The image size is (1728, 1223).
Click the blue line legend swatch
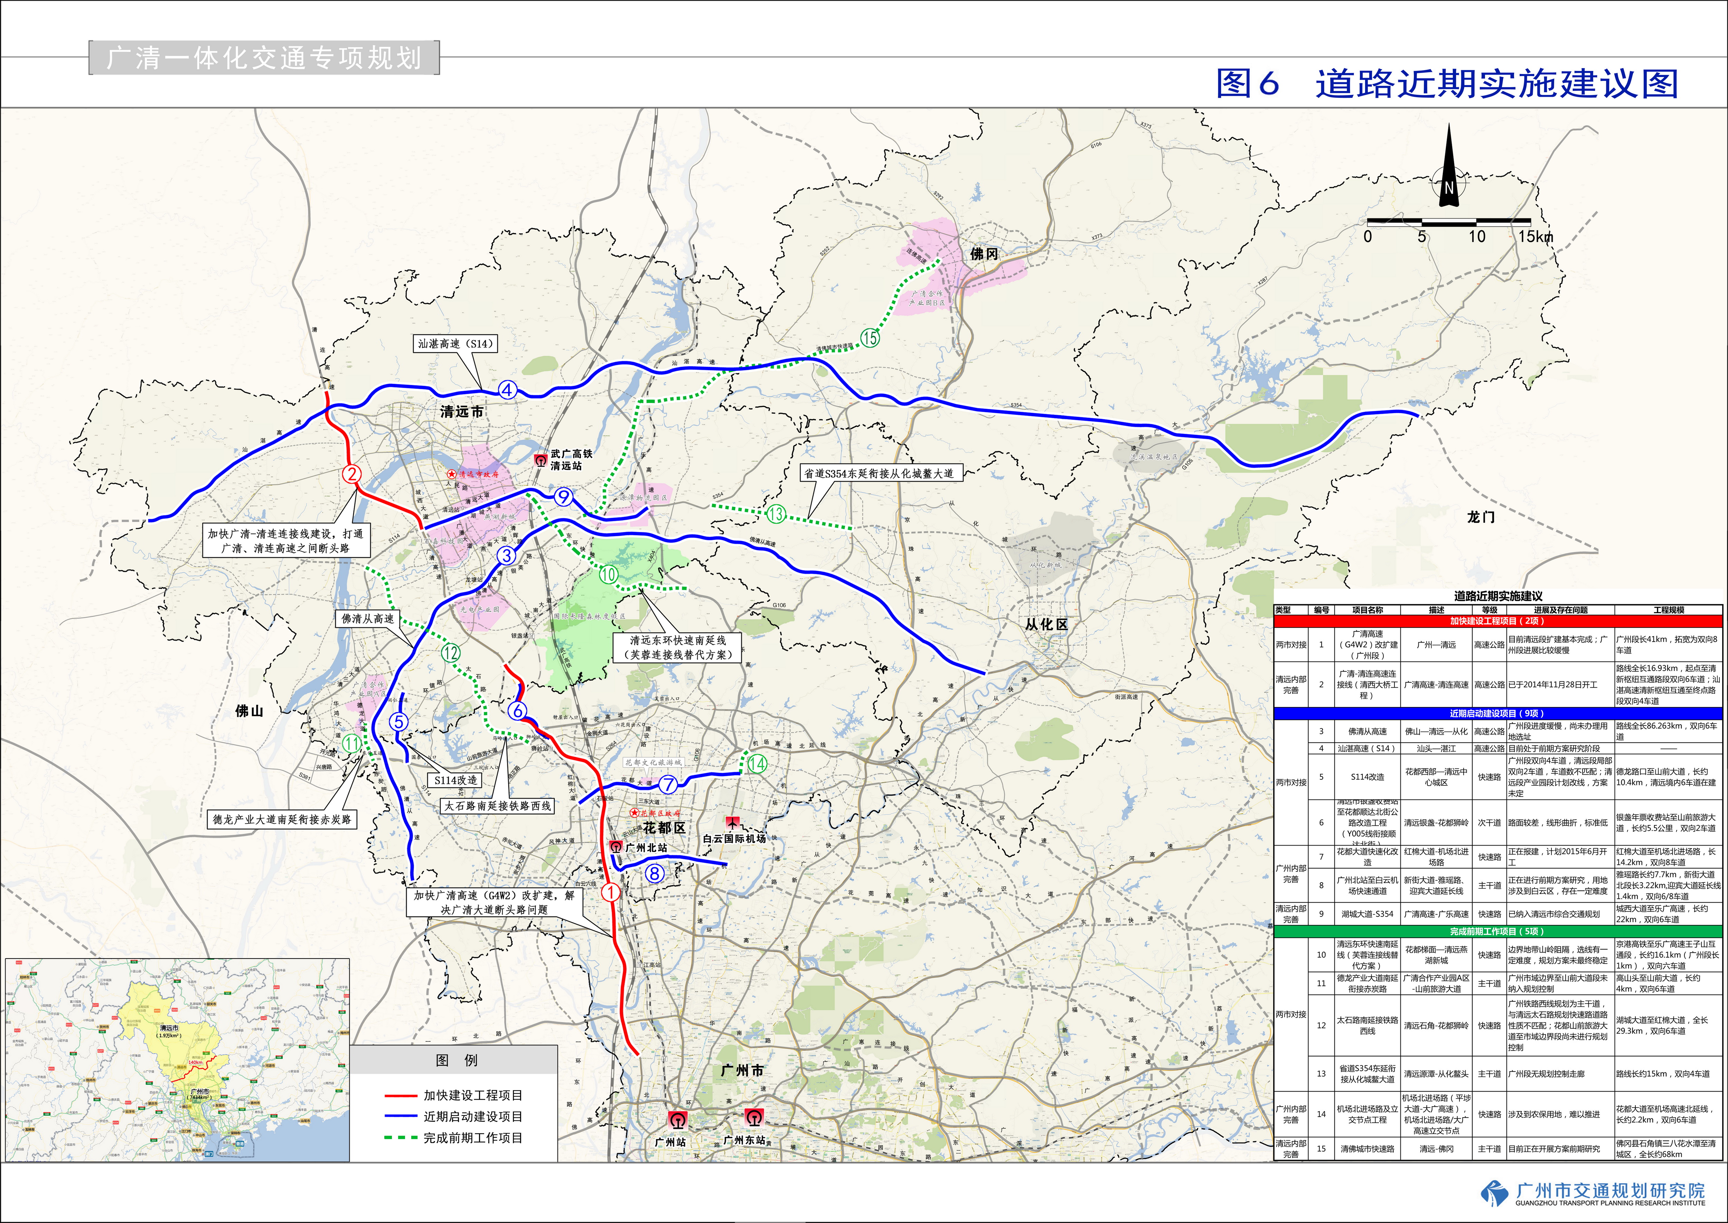(401, 1117)
